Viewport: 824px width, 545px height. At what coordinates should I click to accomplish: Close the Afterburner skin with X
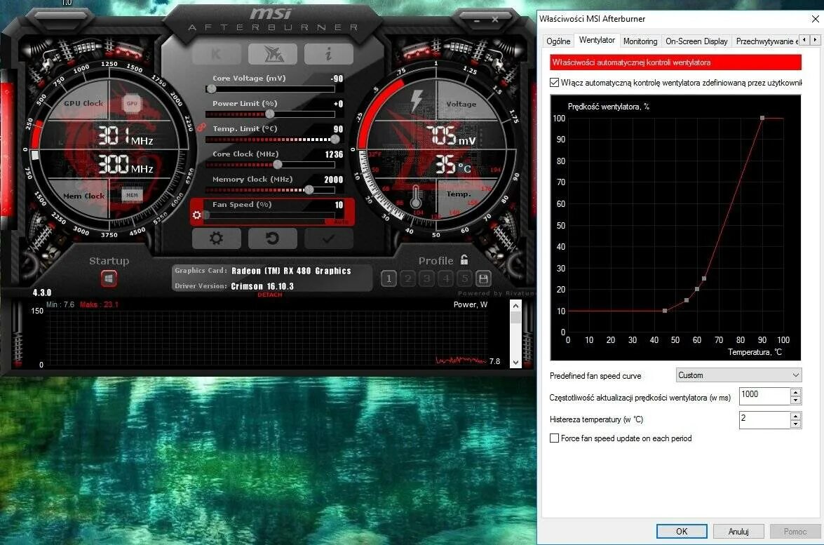coord(495,20)
